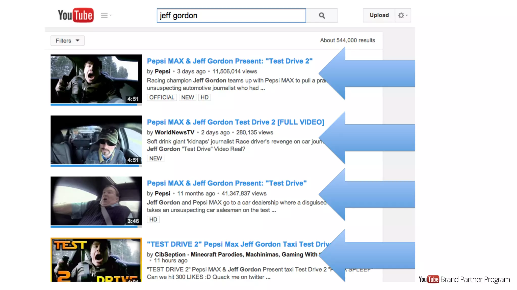Screen dimensions: 517x290
Task: Open original "Test Drive" video title link
Action: tap(226, 183)
